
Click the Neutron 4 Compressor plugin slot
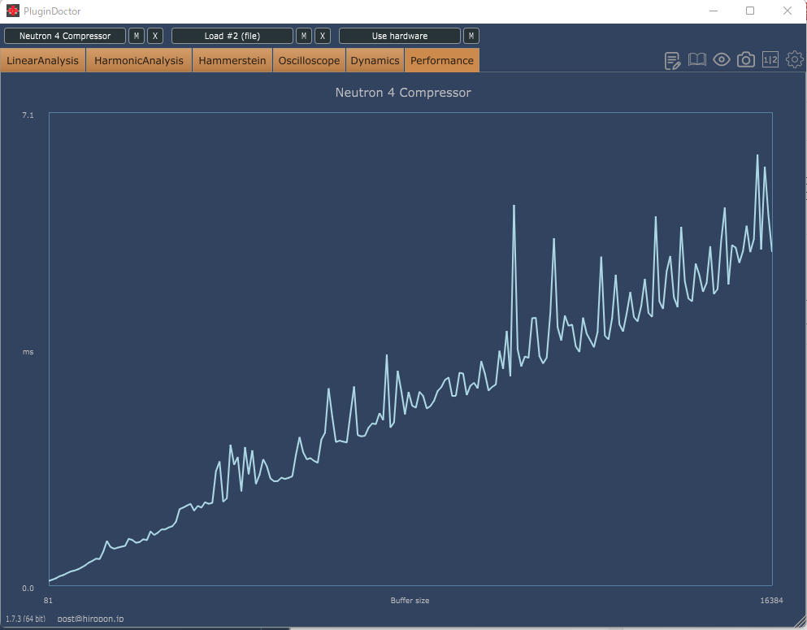pos(65,36)
